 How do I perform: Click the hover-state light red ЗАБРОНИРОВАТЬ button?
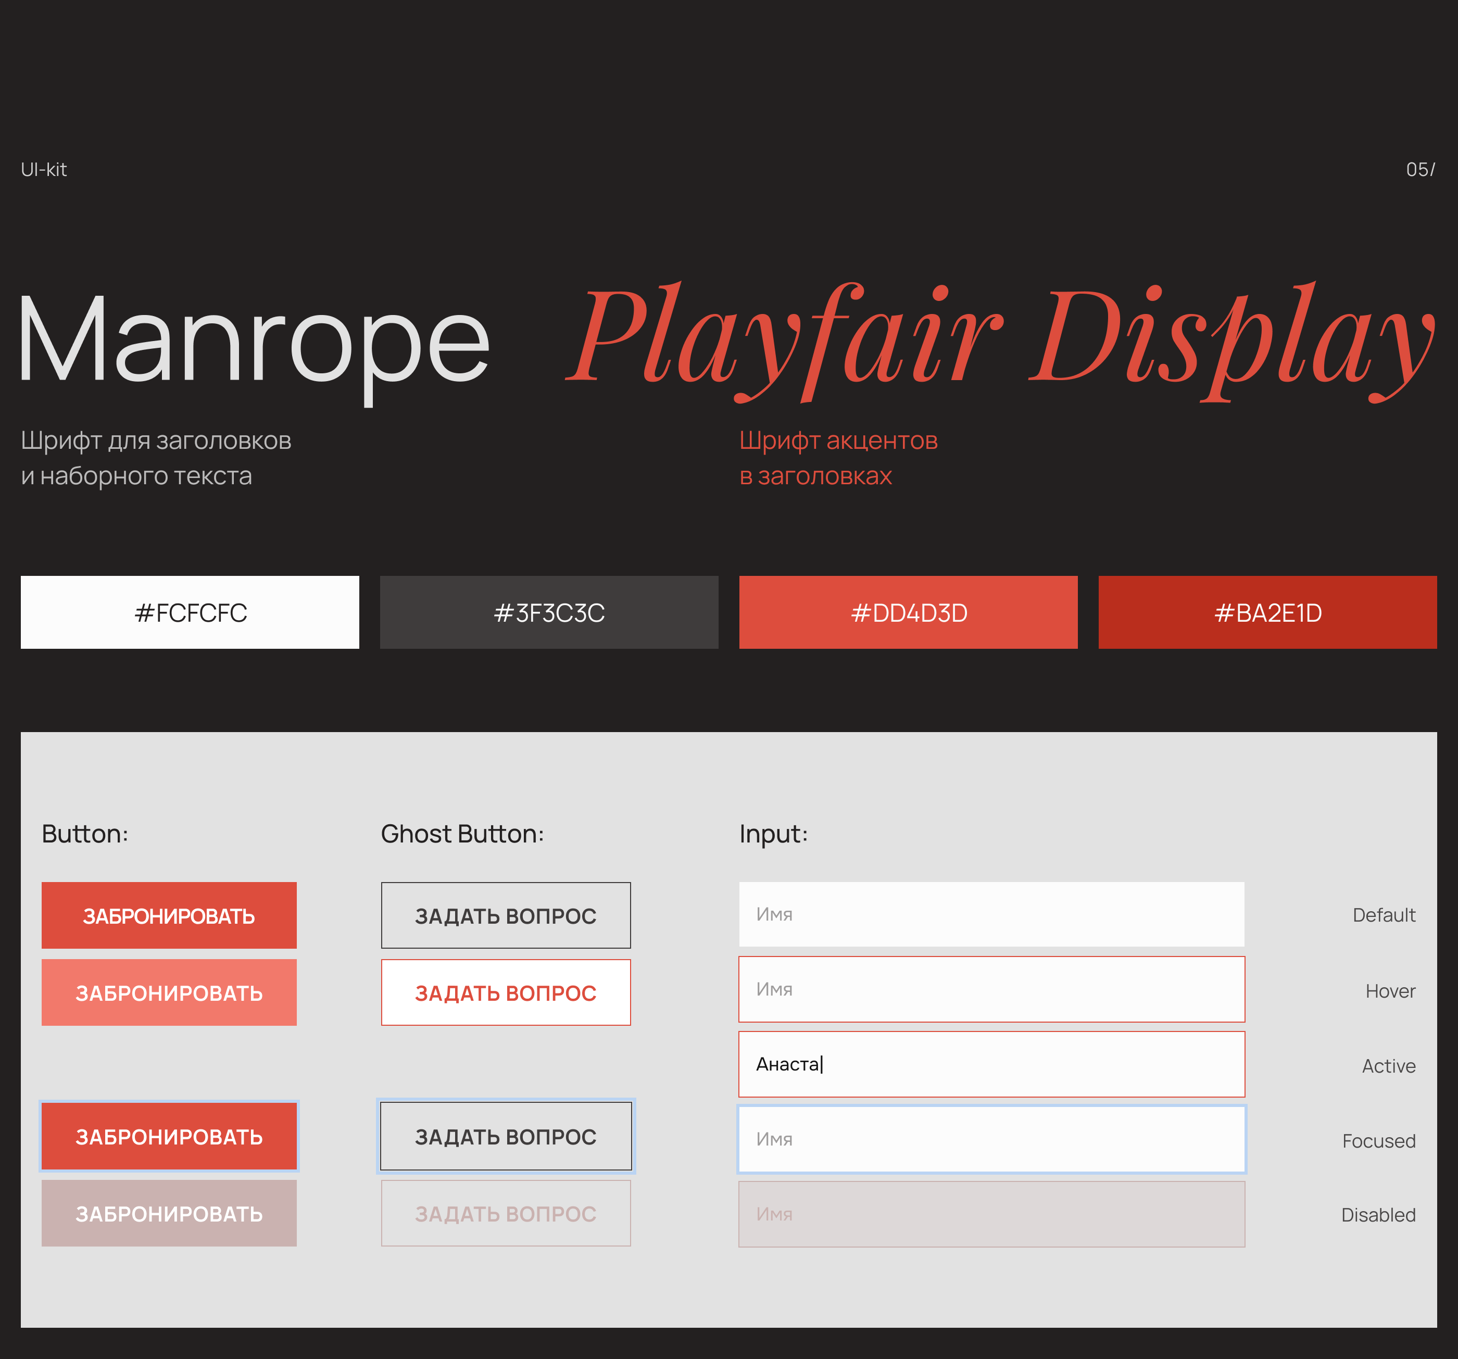point(169,992)
